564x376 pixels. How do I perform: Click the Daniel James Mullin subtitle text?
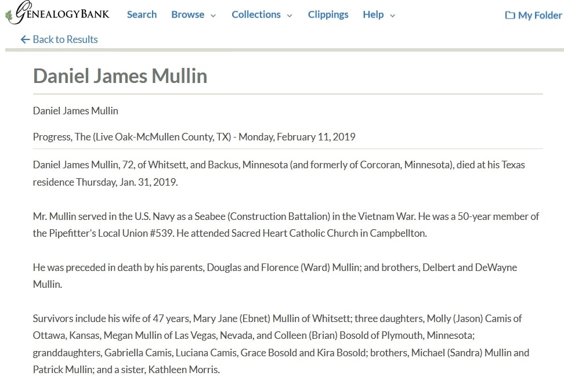coord(75,111)
